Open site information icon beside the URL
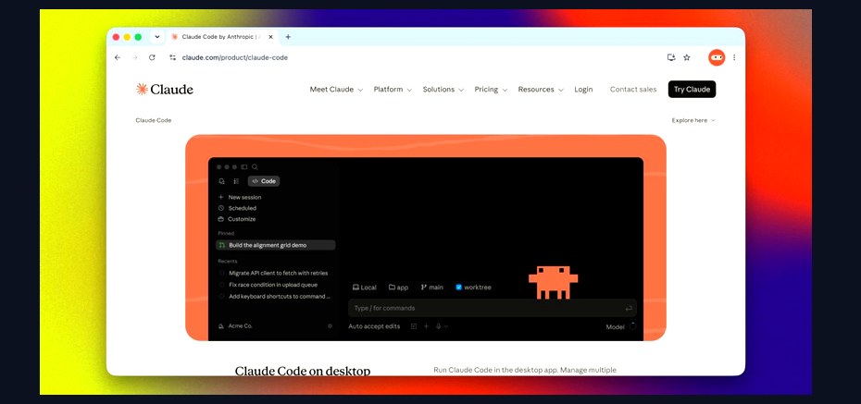Screen dimensions: 861x404 172,57
